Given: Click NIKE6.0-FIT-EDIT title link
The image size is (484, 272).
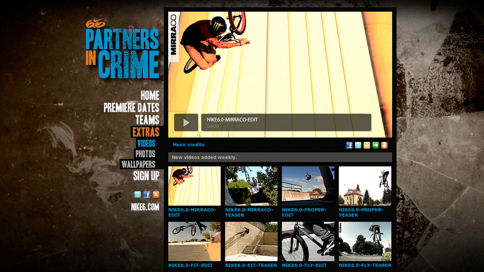Looking at the screenshot, I should tap(190, 265).
